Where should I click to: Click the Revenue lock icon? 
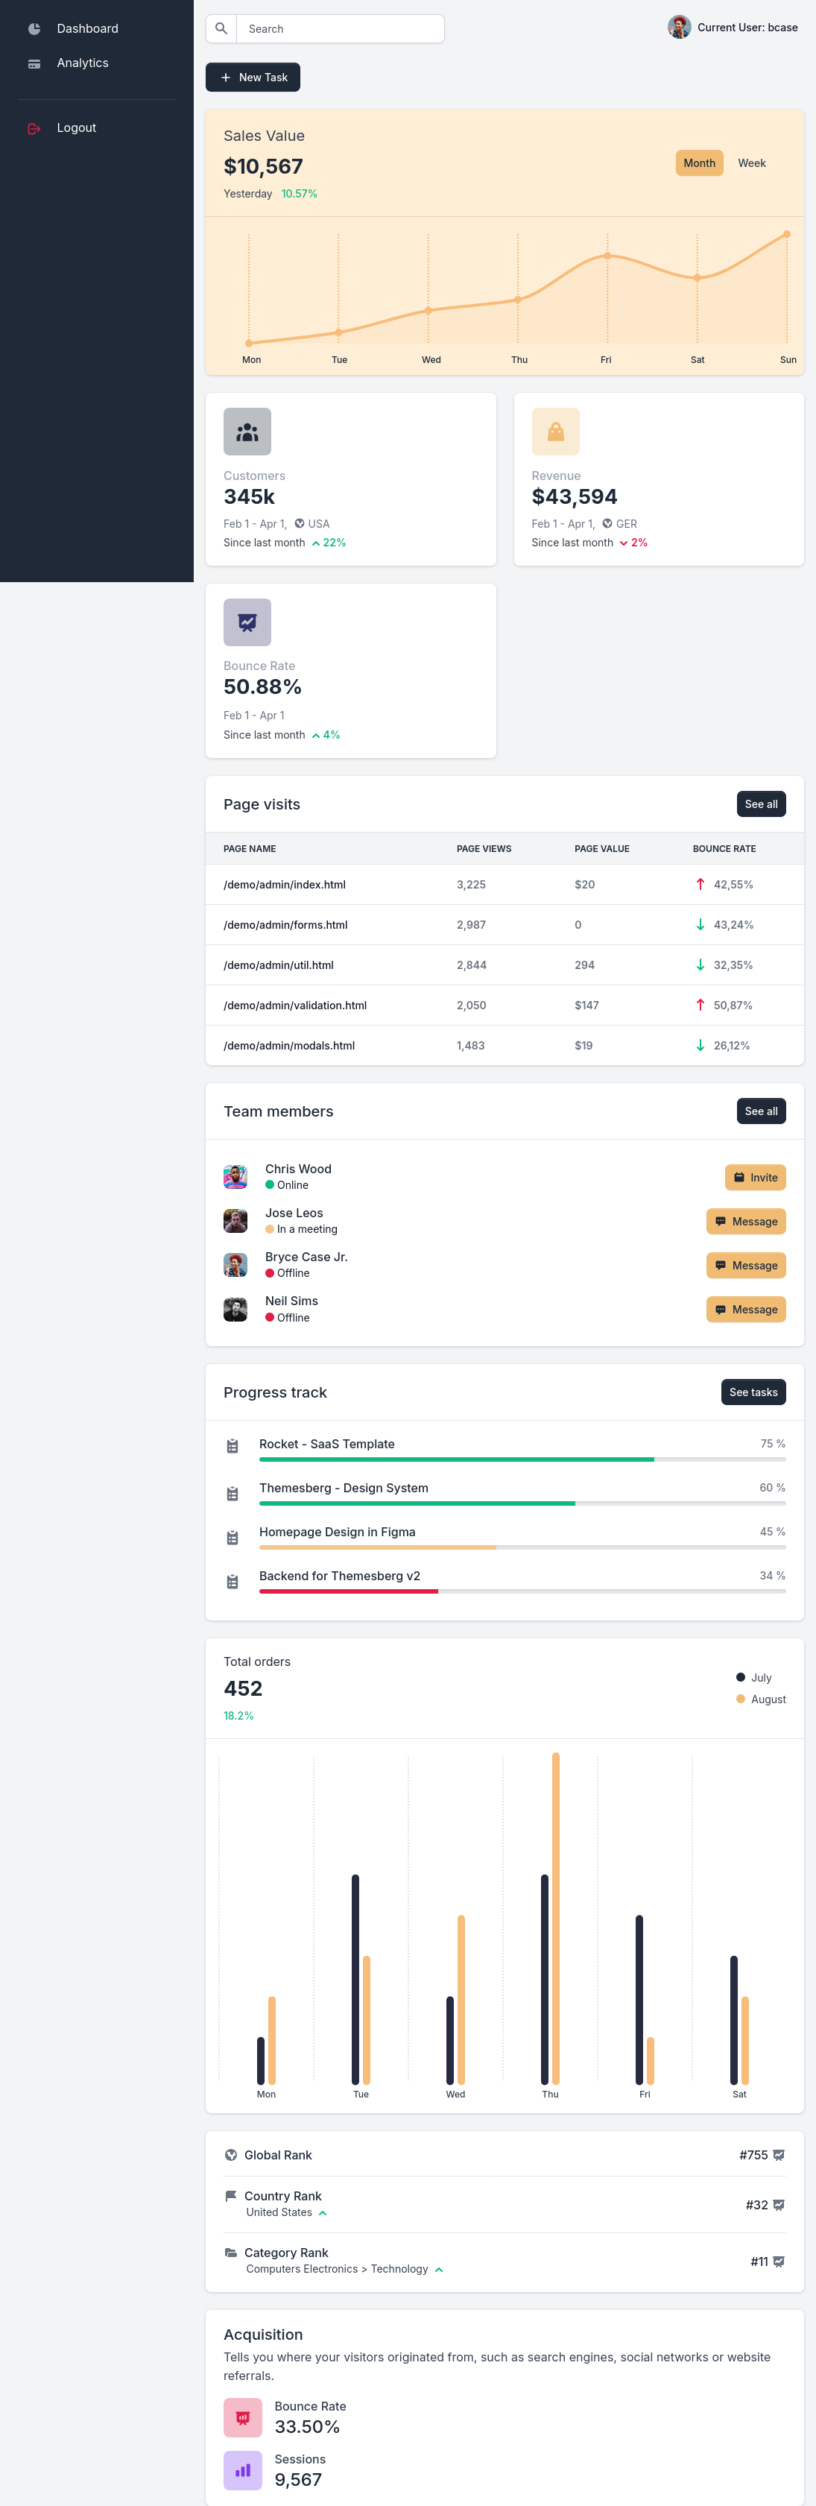[x=555, y=432]
